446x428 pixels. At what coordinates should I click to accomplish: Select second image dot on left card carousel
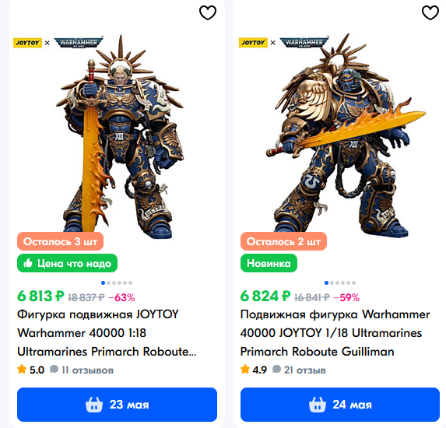pyautogui.click(x=108, y=282)
